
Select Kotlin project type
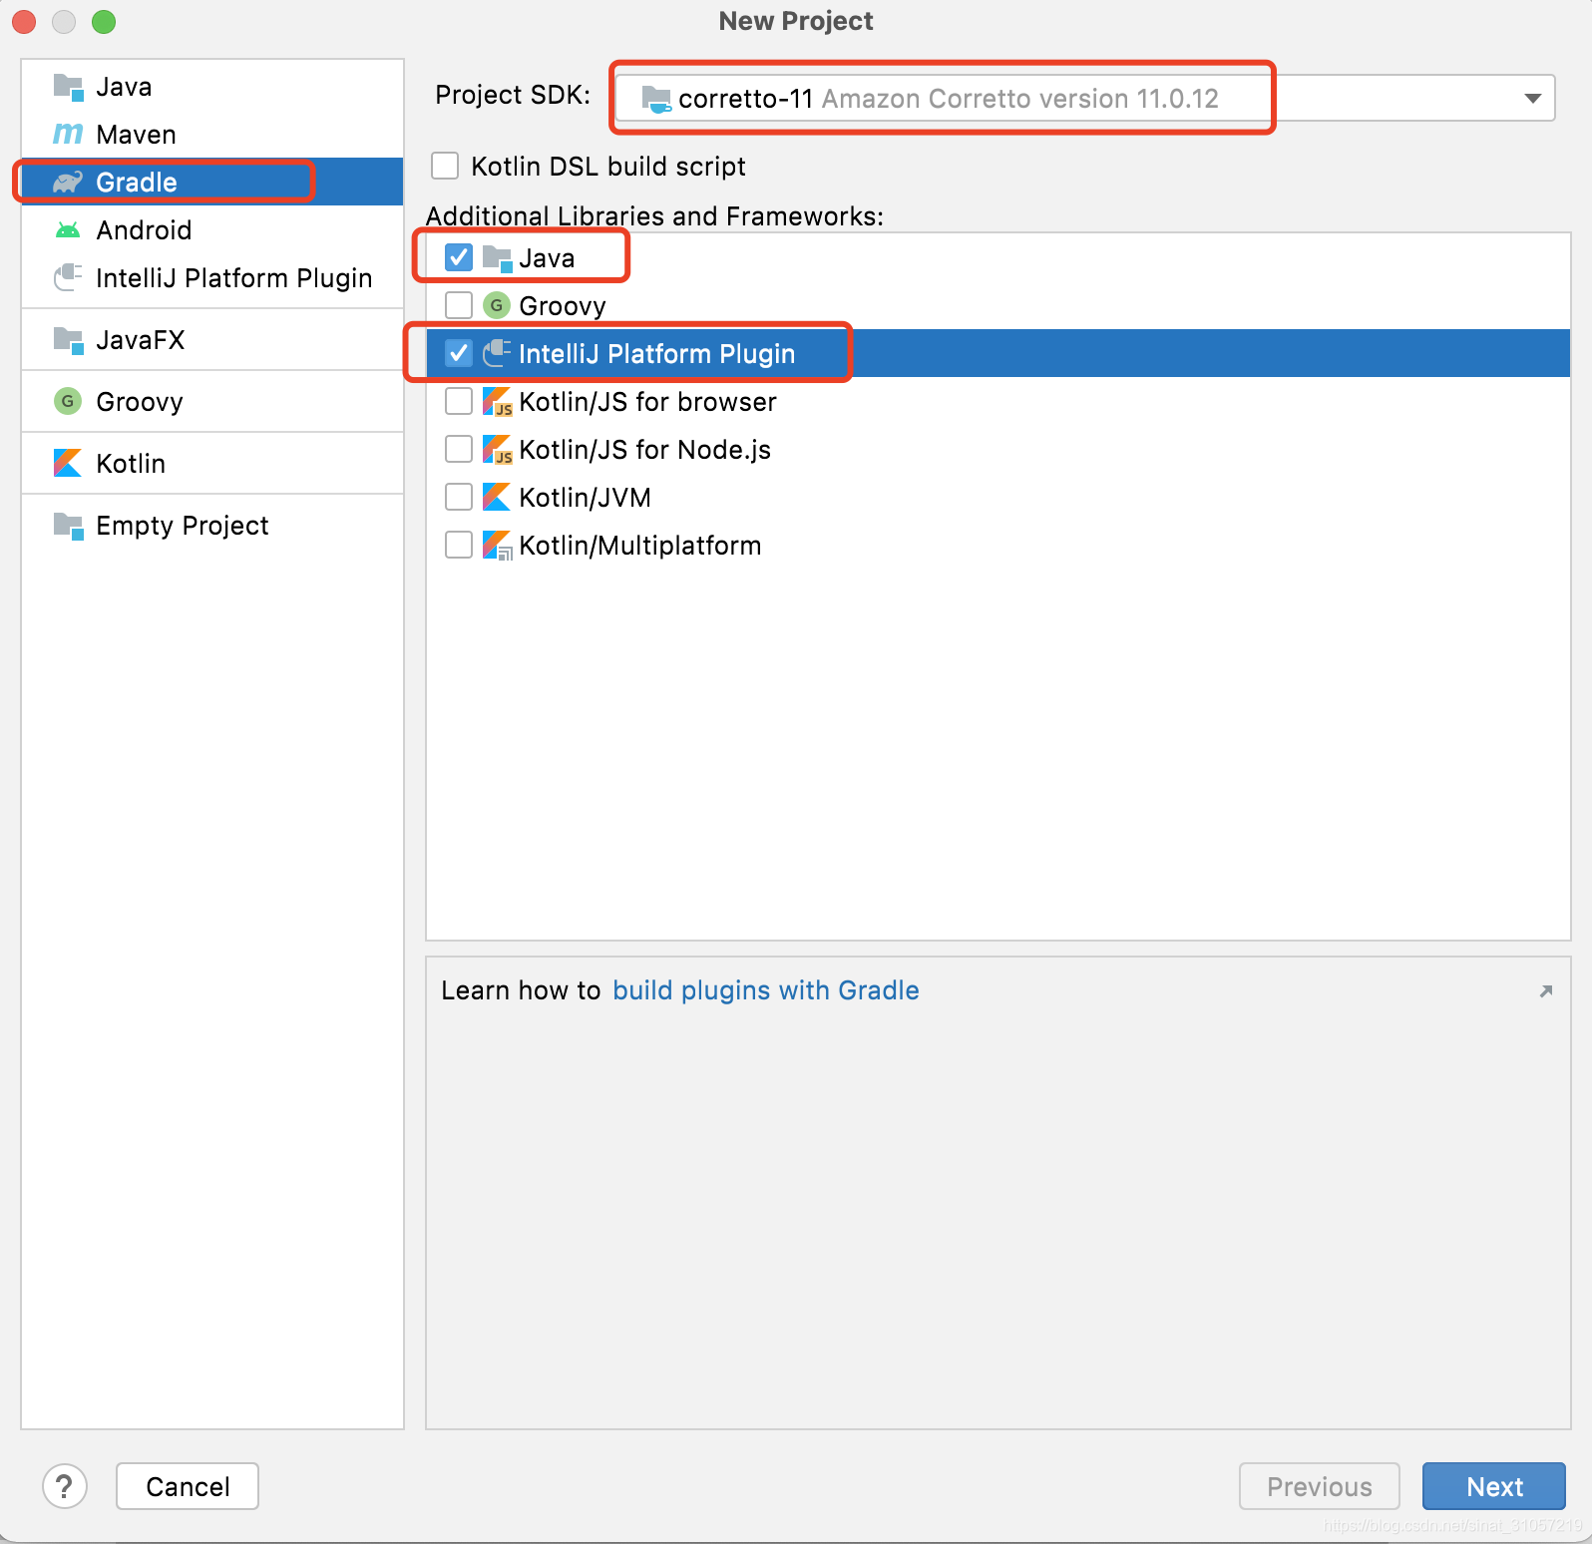(x=212, y=464)
